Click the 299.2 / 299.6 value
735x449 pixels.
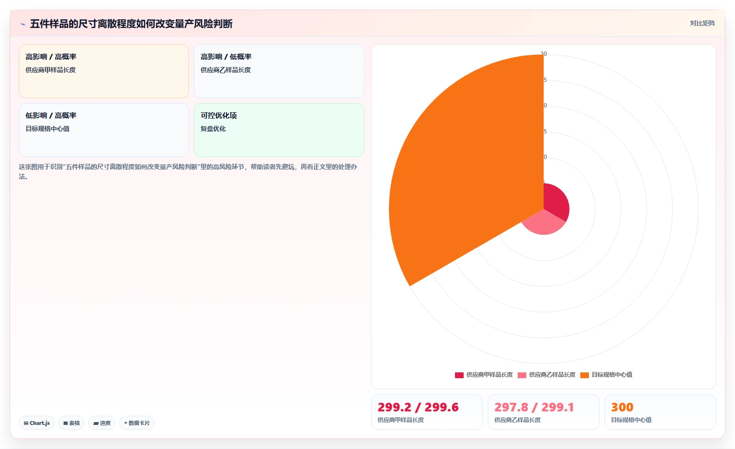pos(418,408)
